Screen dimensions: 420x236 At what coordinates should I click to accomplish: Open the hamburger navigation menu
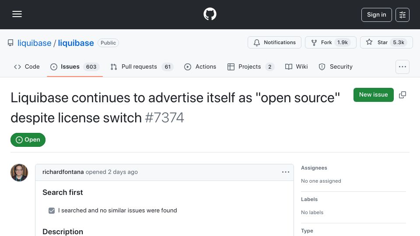17,14
